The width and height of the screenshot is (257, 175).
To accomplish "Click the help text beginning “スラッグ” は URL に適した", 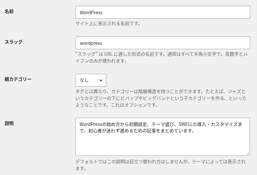I will pos(162,57).
